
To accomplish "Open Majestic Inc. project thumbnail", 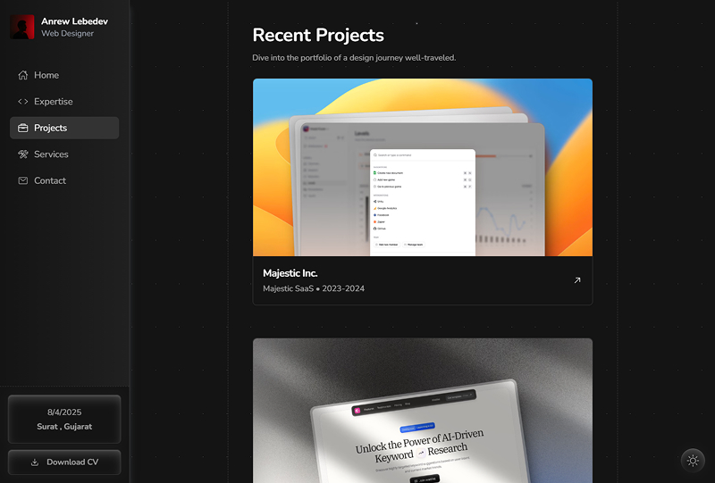I will (423, 167).
